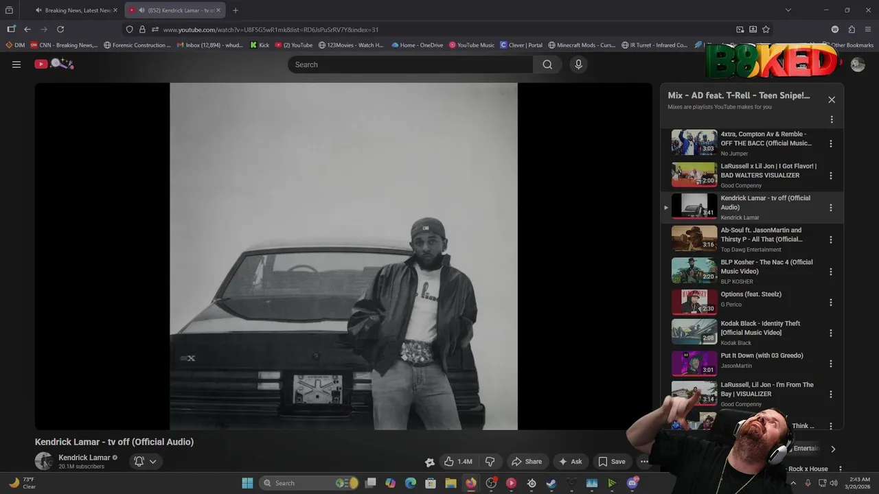Close the Mix playlist panel
Screen dimensions: 879x494
(832, 99)
